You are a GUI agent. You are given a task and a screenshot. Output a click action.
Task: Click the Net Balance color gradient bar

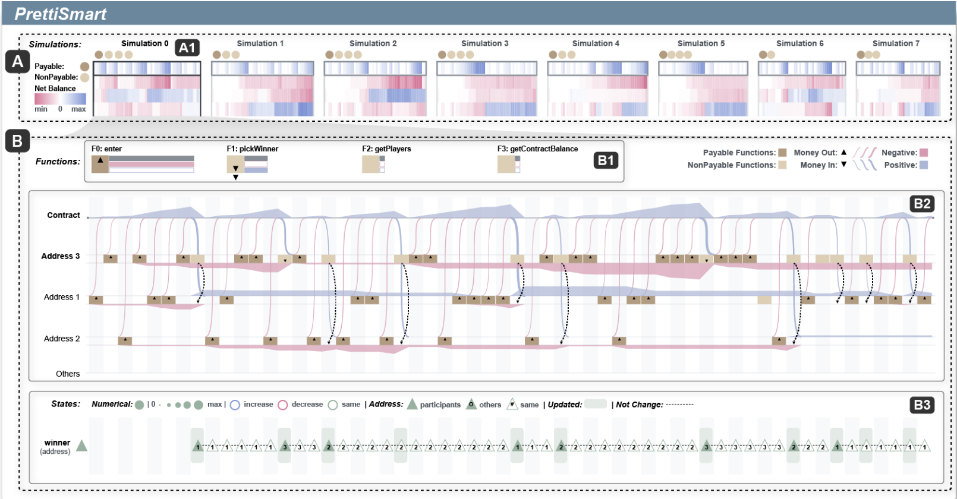click(x=60, y=99)
